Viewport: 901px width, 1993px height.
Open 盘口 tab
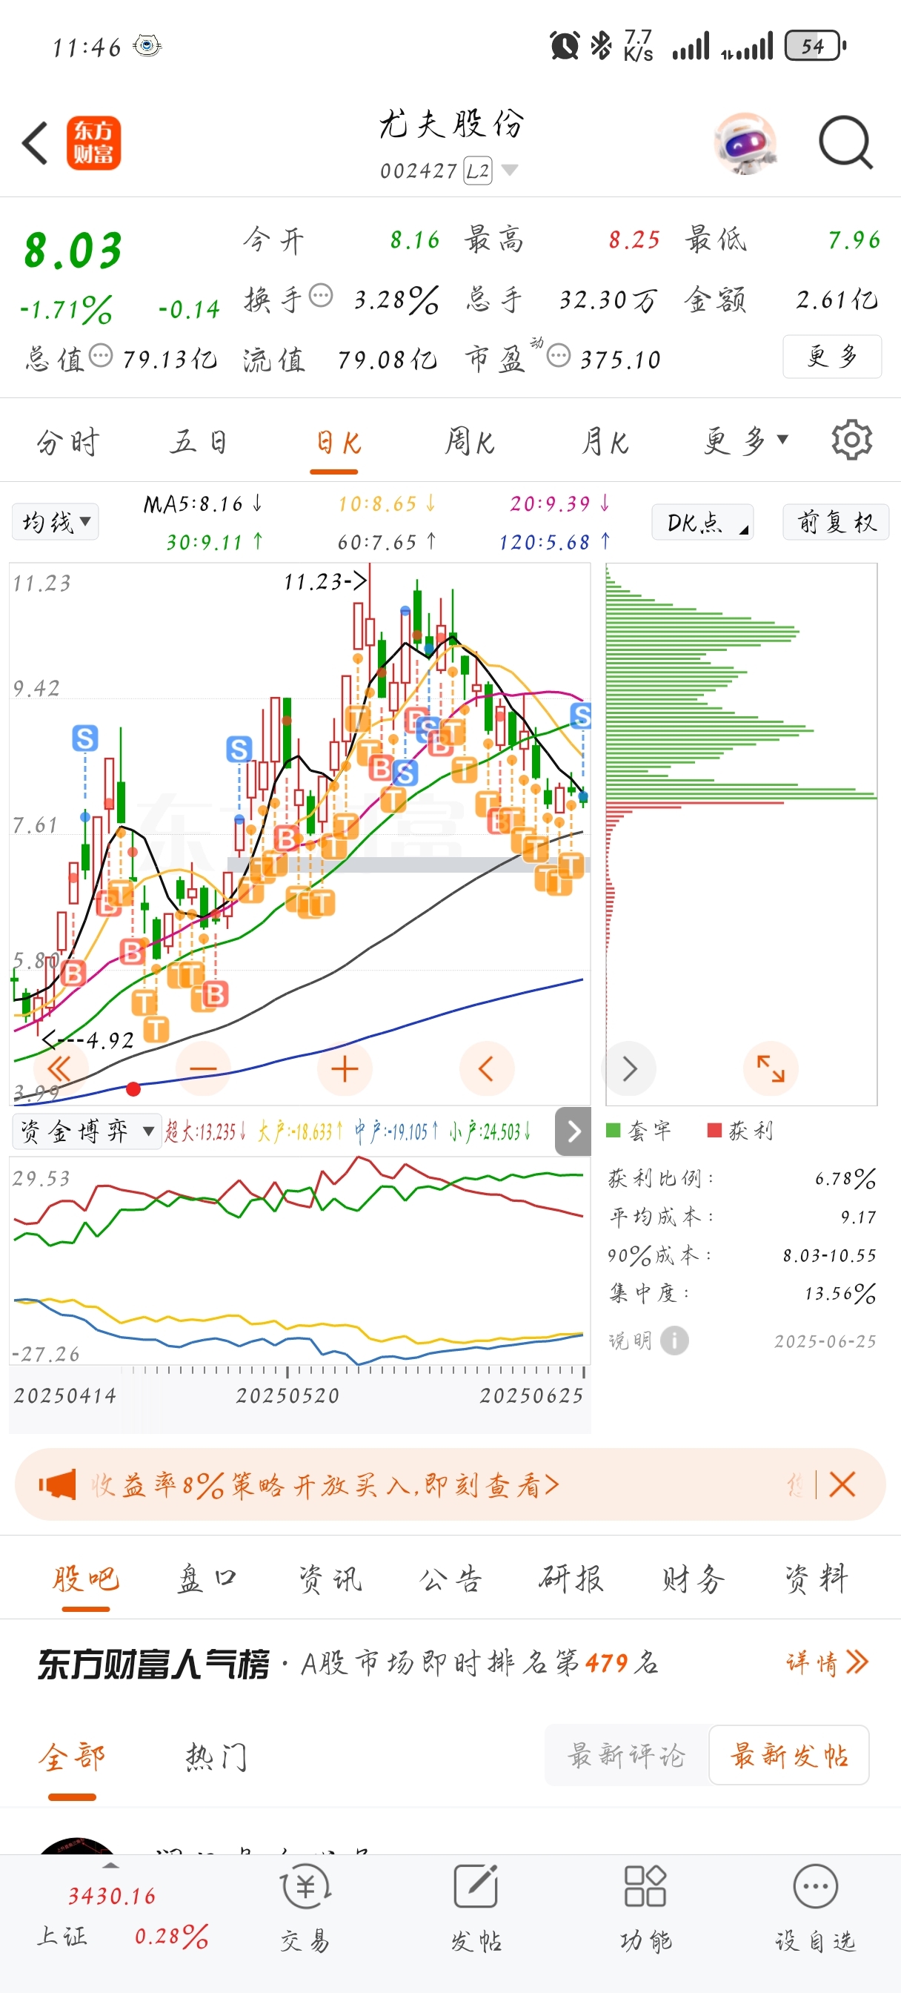(207, 1579)
